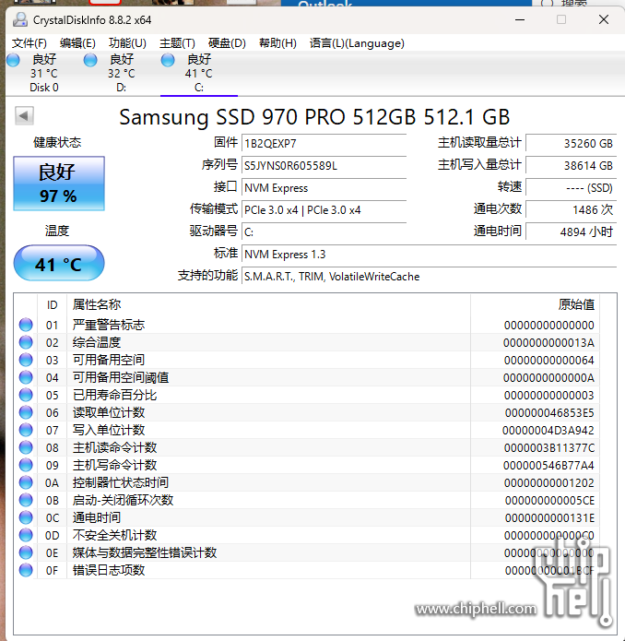Click the ID column header
This screenshot has width=625, height=641.
52,305
